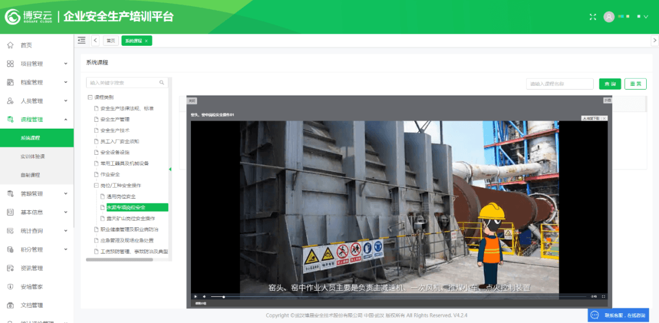Enter video fullscreen from the player controls
The width and height of the screenshot is (659, 323).
(x=603, y=297)
